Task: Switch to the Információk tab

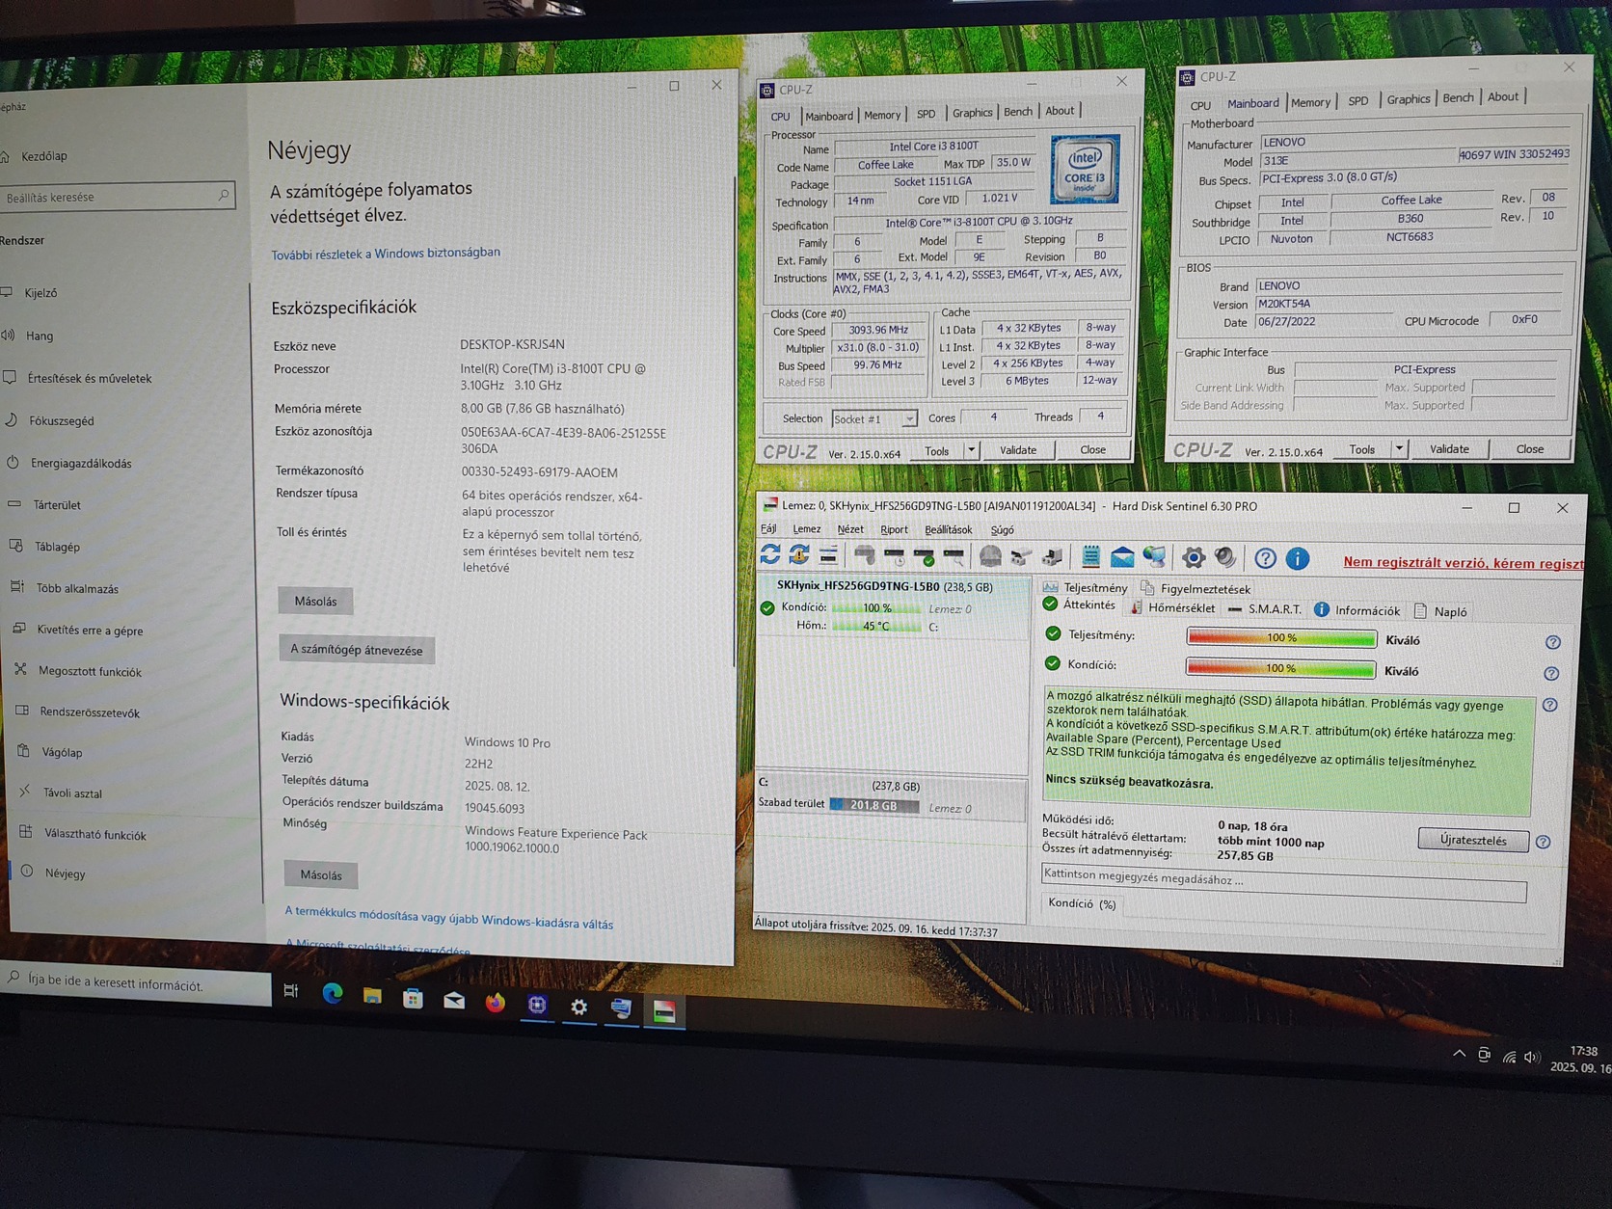Action: point(1357,610)
